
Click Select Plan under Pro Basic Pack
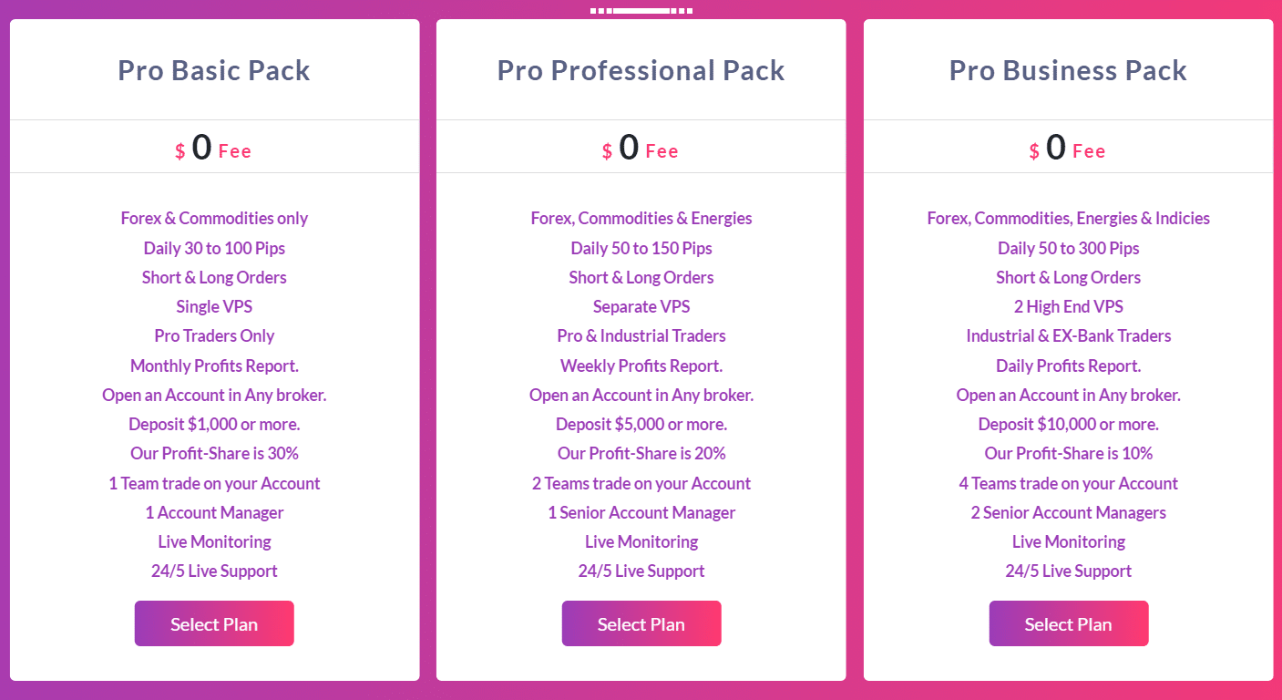click(214, 623)
